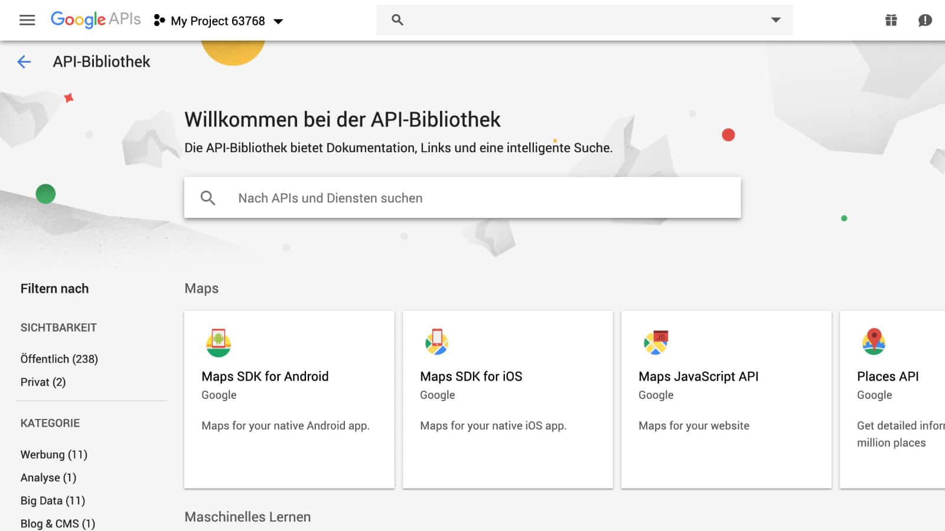The image size is (945, 531).
Task: Click the top bar search magnifier icon
Action: [397, 20]
